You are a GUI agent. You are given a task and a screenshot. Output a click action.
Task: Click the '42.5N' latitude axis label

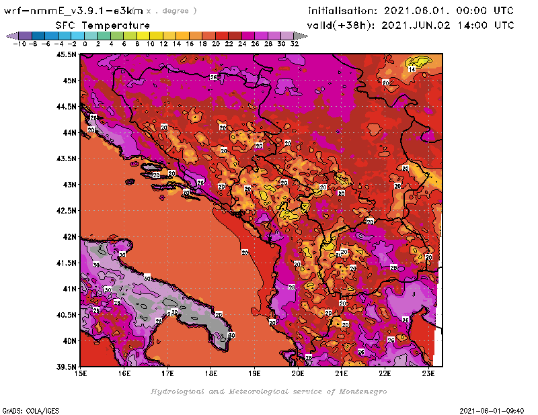click(66, 210)
